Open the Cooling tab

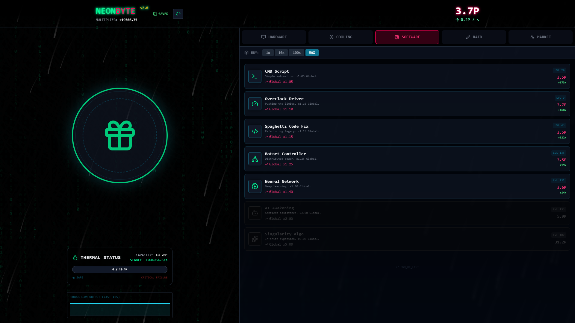(x=341, y=37)
